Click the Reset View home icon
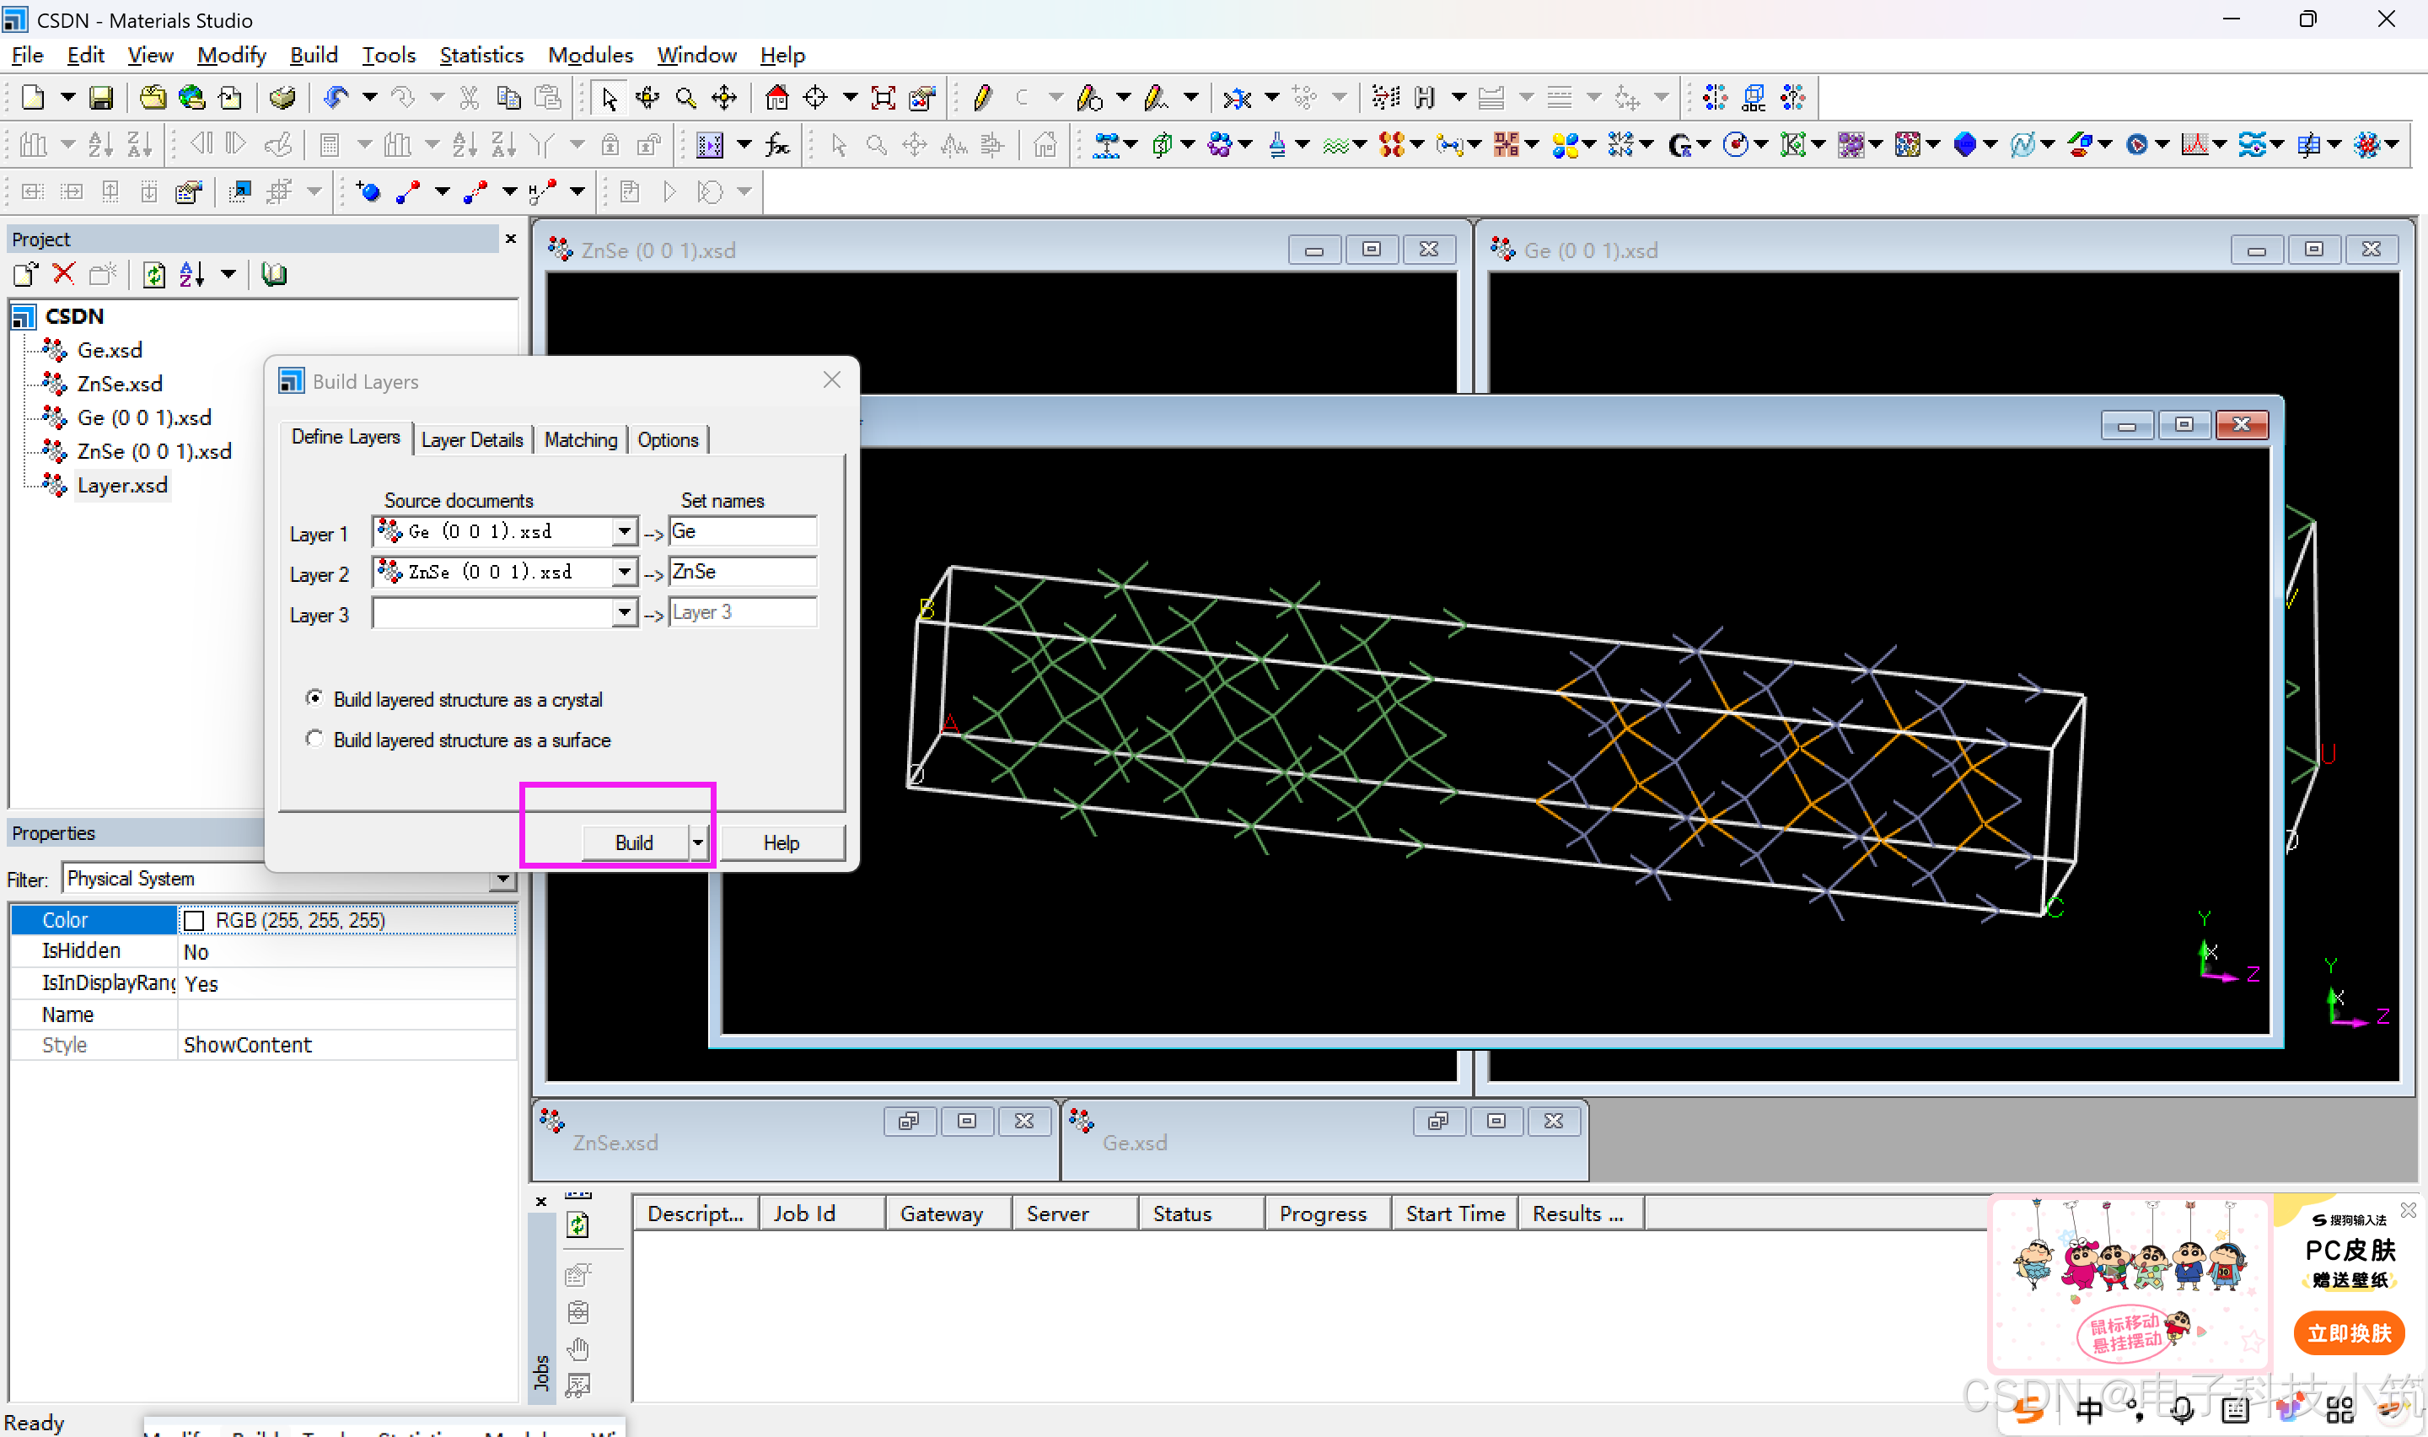Viewport: 2428px width, 1437px height. point(776,98)
